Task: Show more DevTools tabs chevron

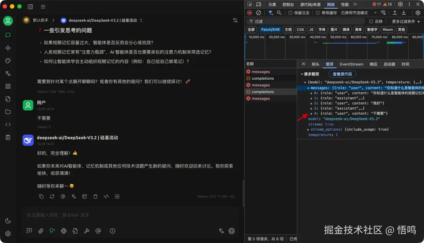Action: (355, 4)
